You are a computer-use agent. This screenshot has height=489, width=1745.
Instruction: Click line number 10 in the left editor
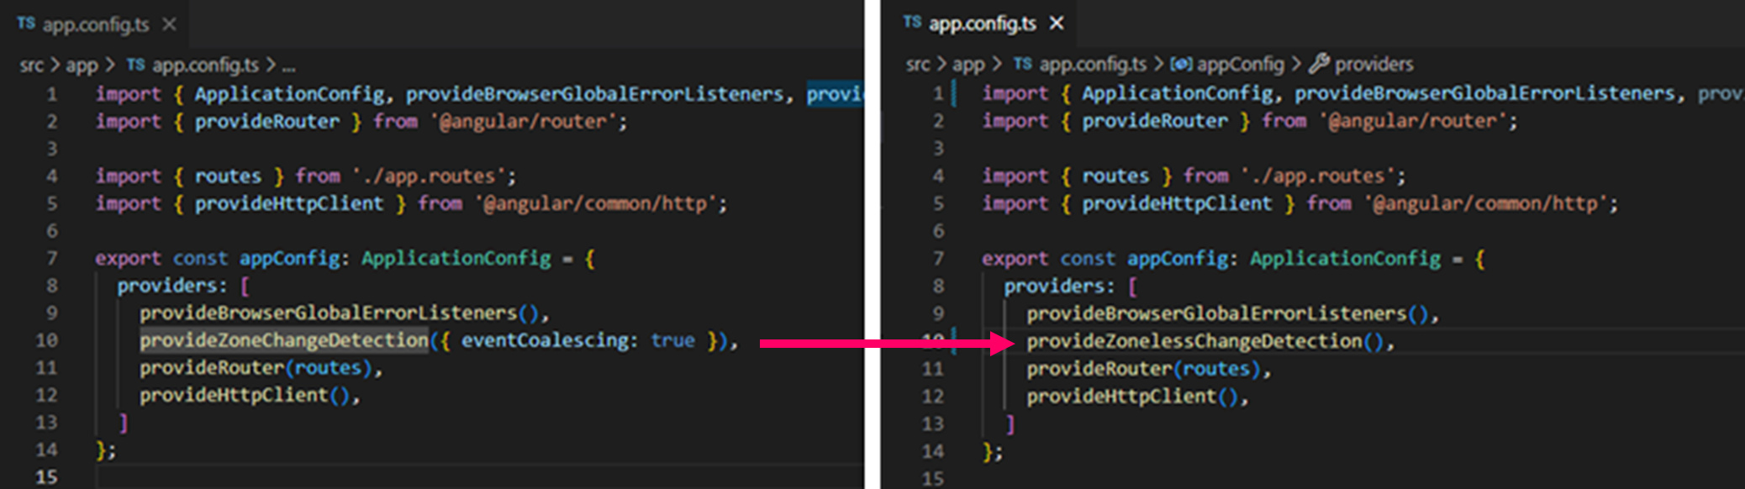pos(46,340)
